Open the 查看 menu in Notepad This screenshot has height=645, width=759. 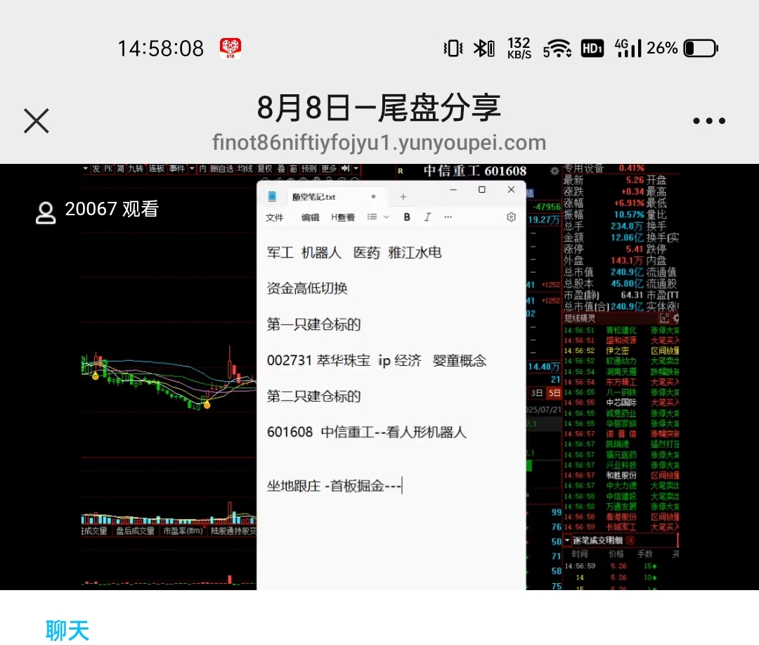(x=343, y=217)
